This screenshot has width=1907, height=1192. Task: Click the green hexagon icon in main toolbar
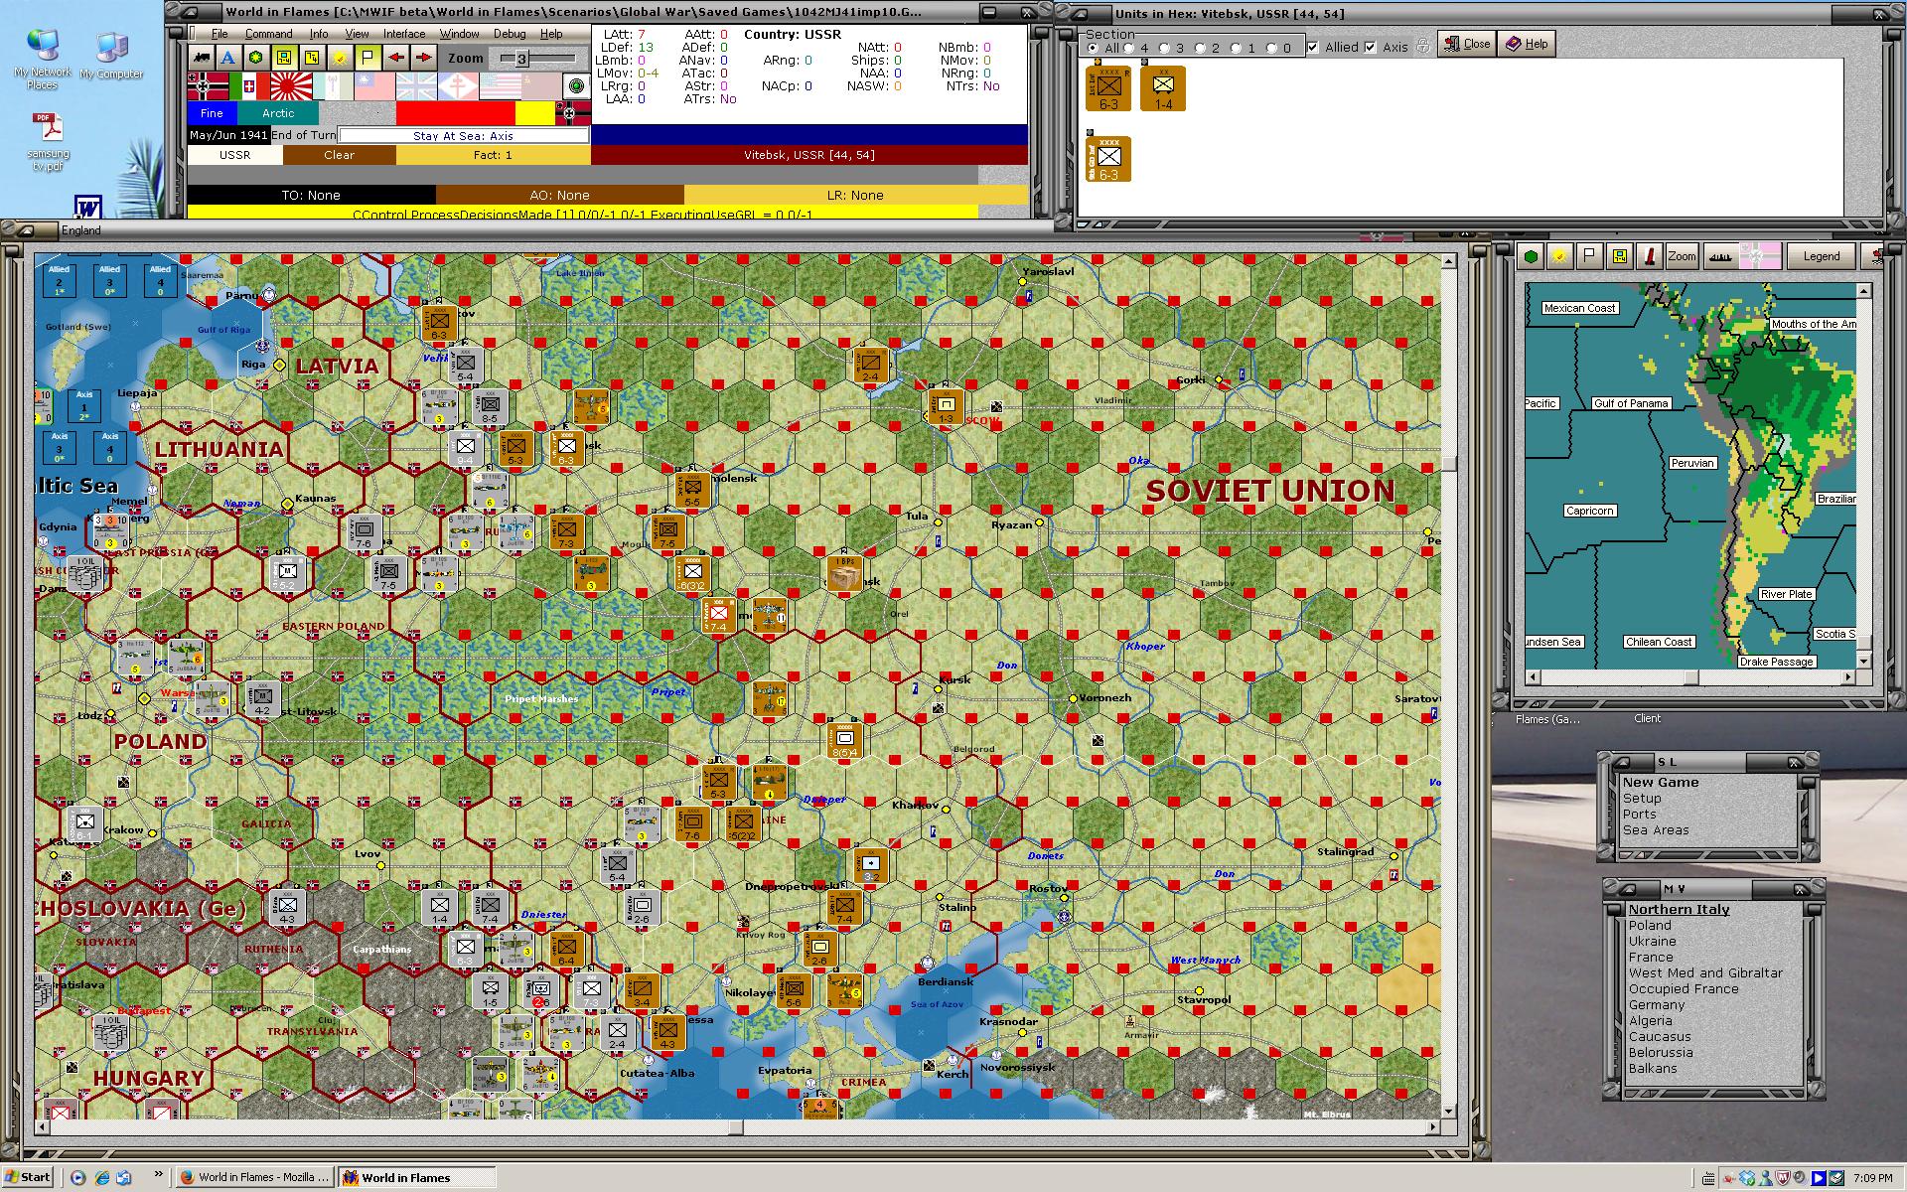[x=256, y=58]
